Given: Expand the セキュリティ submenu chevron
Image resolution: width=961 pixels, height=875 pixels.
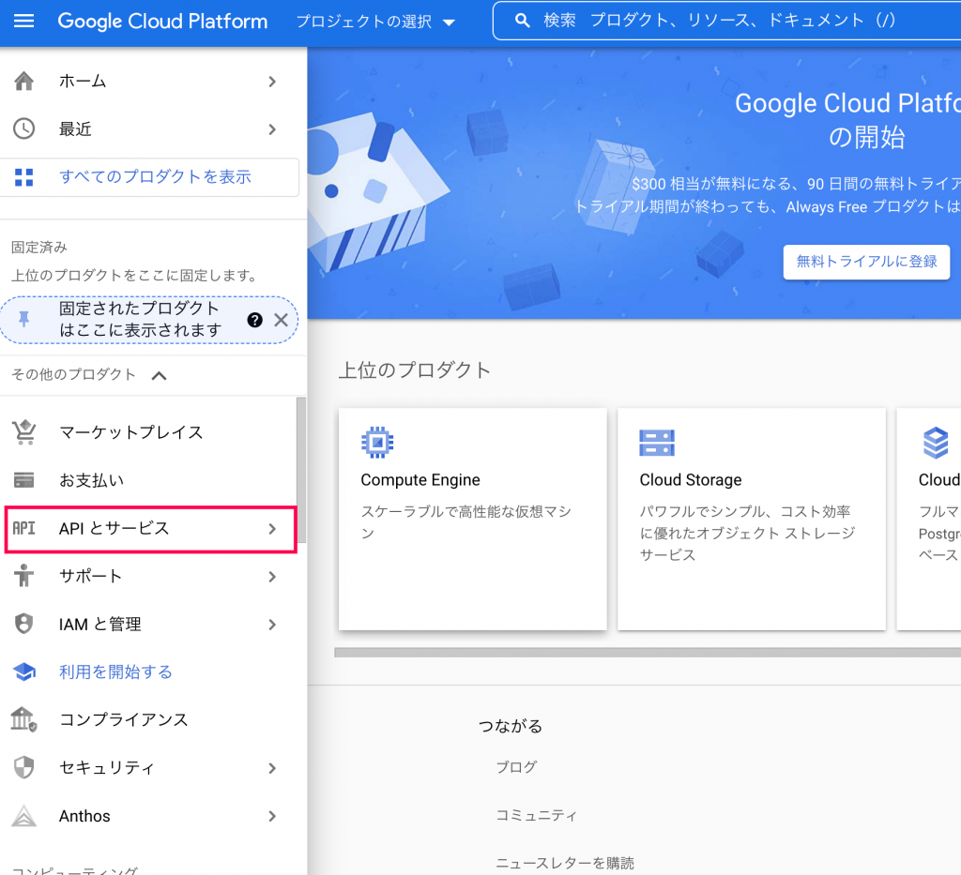Looking at the screenshot, I should click(273, 768).
